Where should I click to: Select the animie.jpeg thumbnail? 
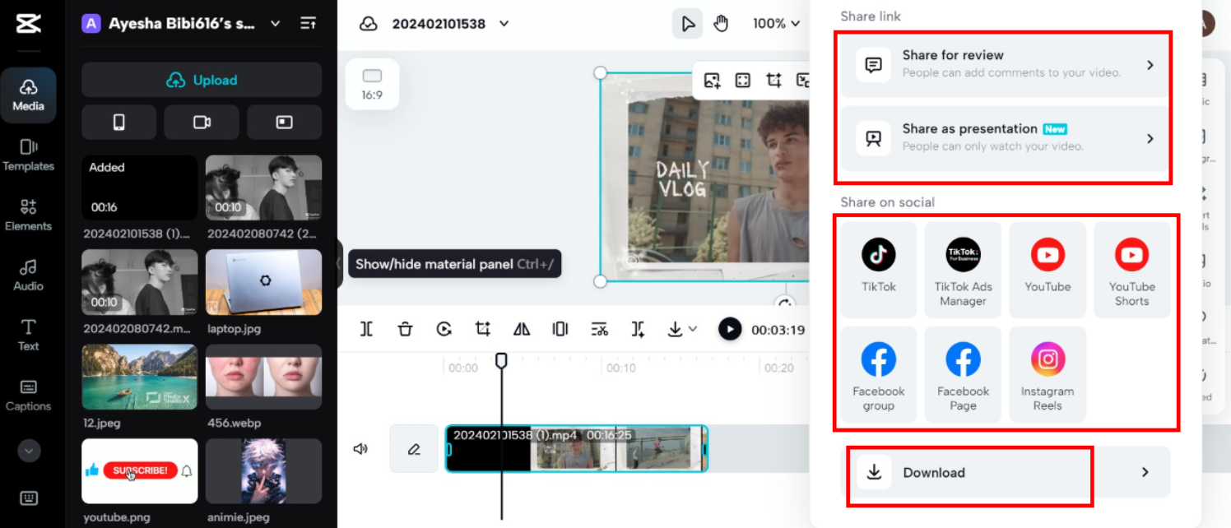click(263, 471)
